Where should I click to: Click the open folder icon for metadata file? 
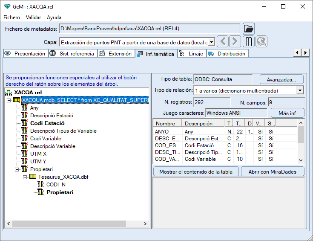[249, 29]
